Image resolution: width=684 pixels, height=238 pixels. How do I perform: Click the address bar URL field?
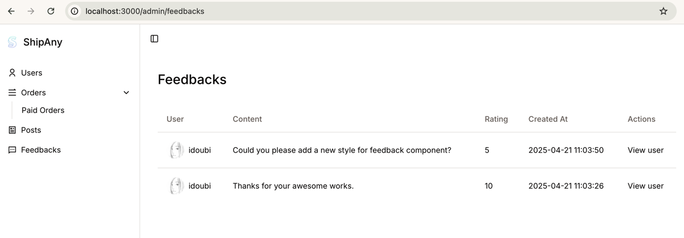331,11
